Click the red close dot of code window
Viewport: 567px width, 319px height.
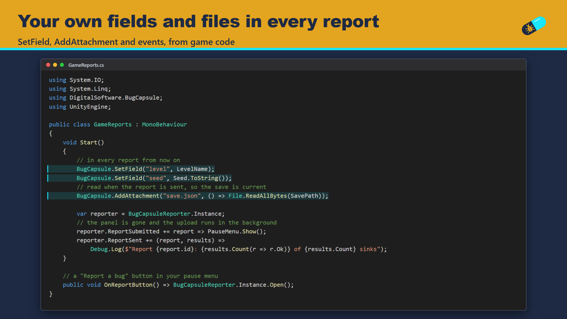pos(48,65)
